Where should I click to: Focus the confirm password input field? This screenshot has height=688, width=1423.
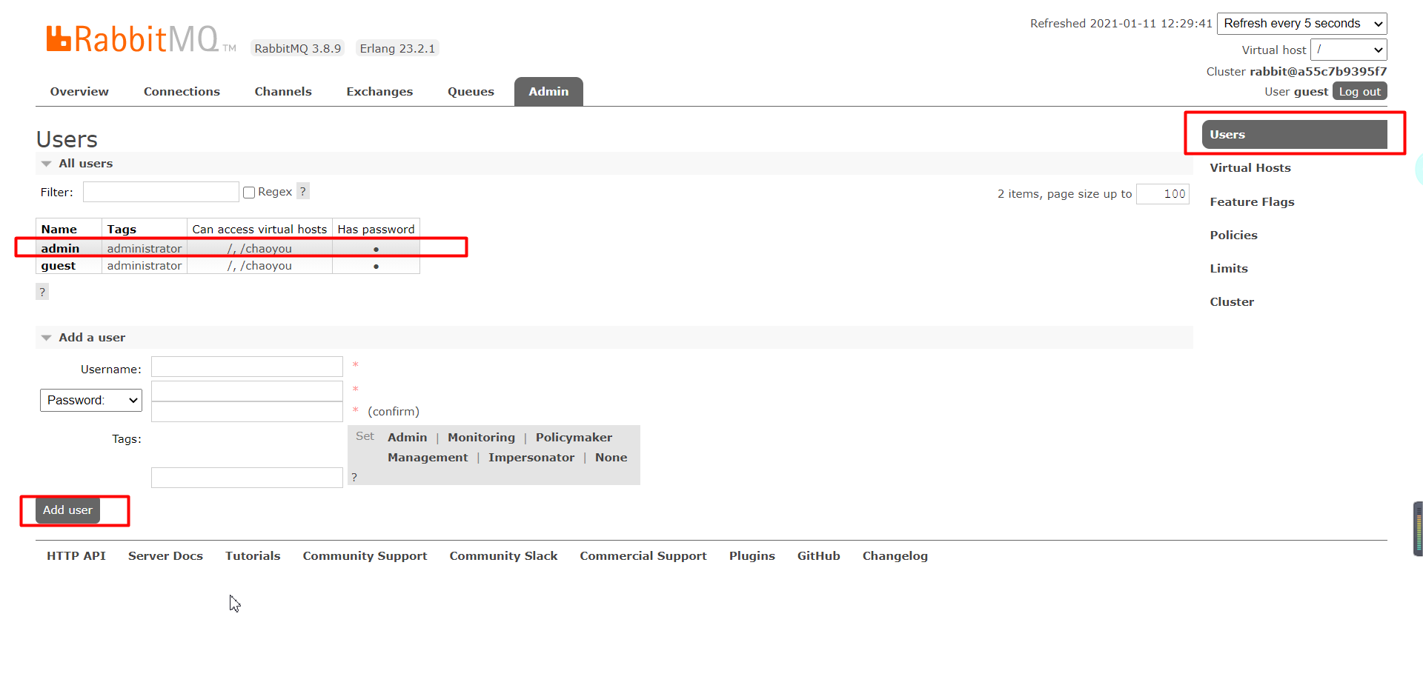[247, 412]
